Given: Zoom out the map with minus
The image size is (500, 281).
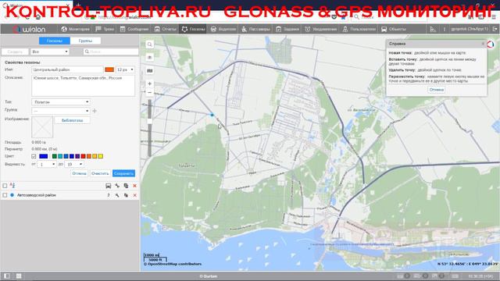Looking at the screenshot, I should coord(149,92).
